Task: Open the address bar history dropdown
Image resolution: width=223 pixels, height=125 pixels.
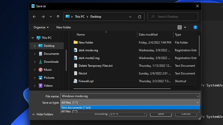Action: [x=130, y=17]
